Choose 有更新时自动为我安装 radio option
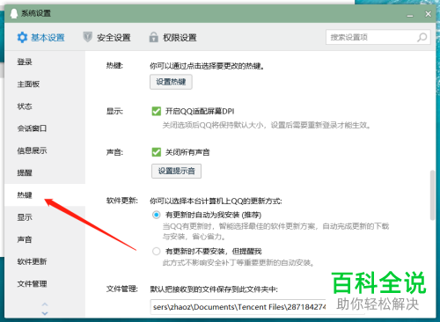The image size is (440, 322). point(157,215)
